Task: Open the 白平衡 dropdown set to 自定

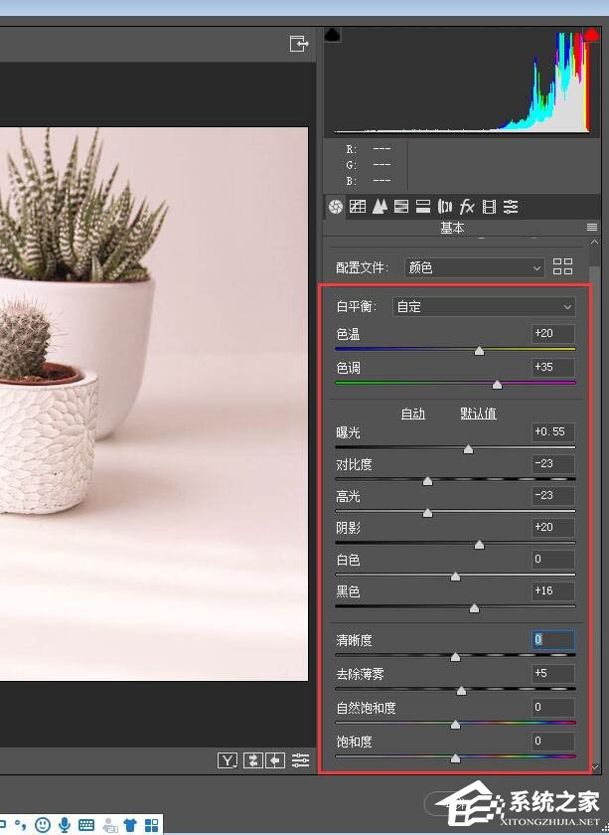Action: point(484,306)
